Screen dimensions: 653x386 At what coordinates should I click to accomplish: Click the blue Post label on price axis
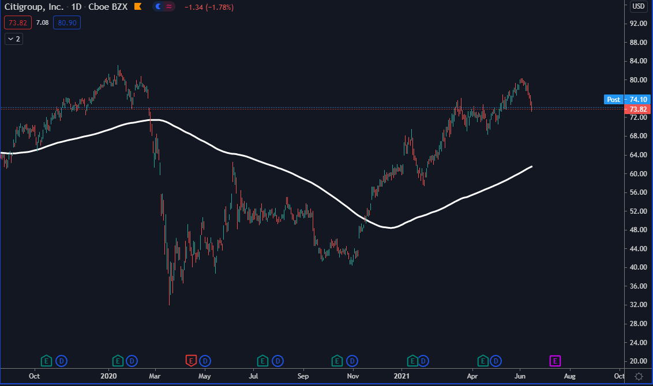click(x=613, y=100)
